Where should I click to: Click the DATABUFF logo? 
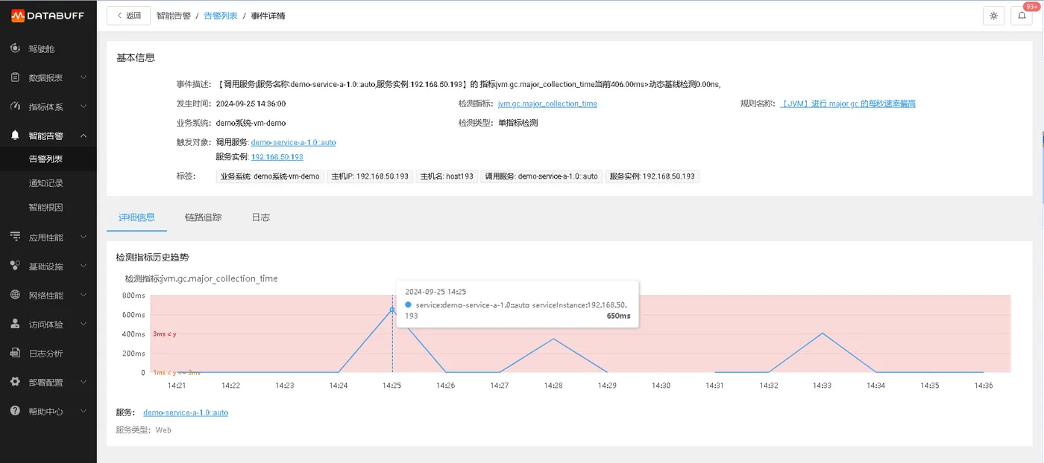click(48, 16)
